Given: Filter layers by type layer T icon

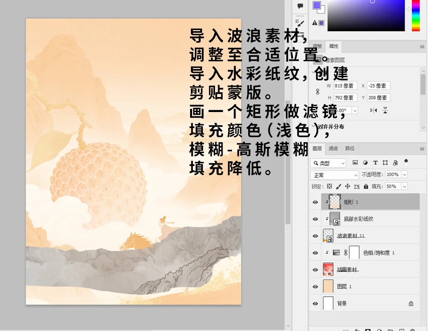Looking at the screenshot, I should pyautogui.click(x=375, y=163).
